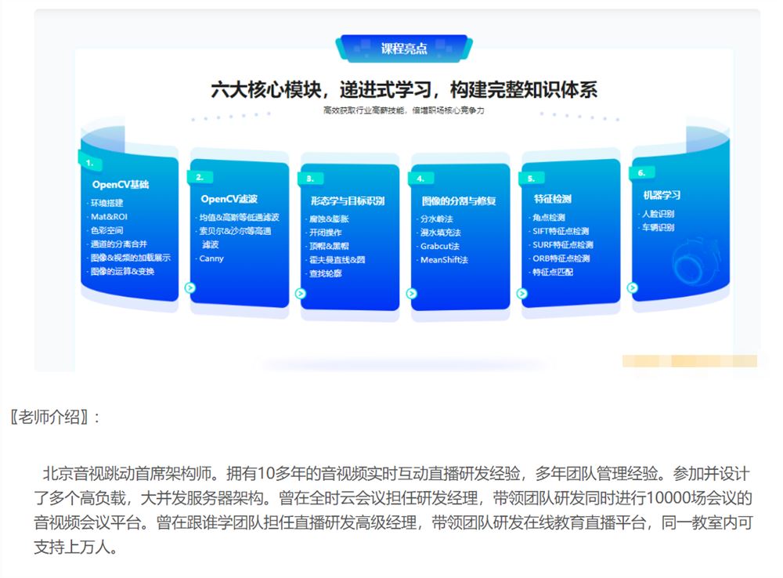The height and width of the screenshot is (578, 783).
Task: Click the arrow icon on the OpenCV滤波 card
Action: click(x=189, y=287)
